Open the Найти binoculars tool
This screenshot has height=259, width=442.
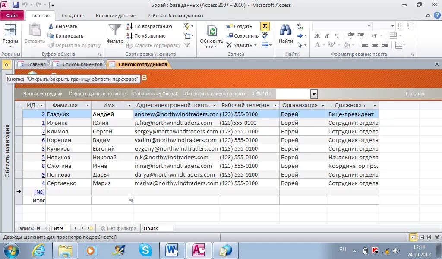click(286, 34)
